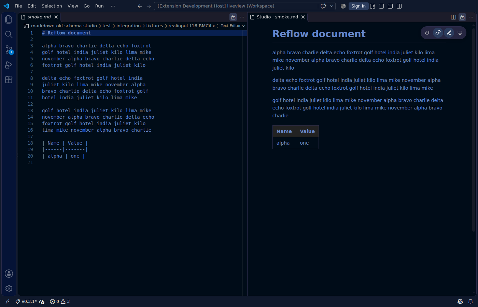Toggle the edit pencil mode in preview
The image size is (478, 307).
coord(449,33)
